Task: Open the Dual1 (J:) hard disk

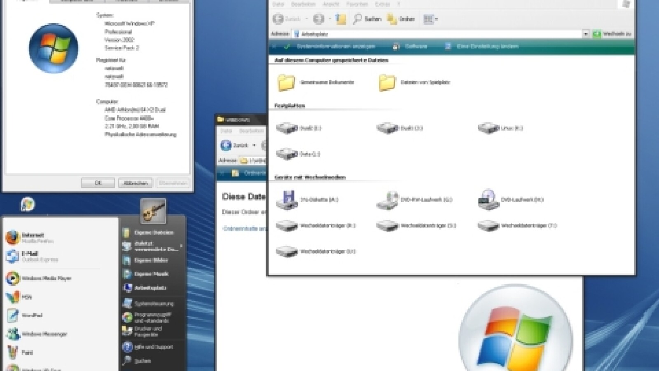Action: [x=387, y=128]
